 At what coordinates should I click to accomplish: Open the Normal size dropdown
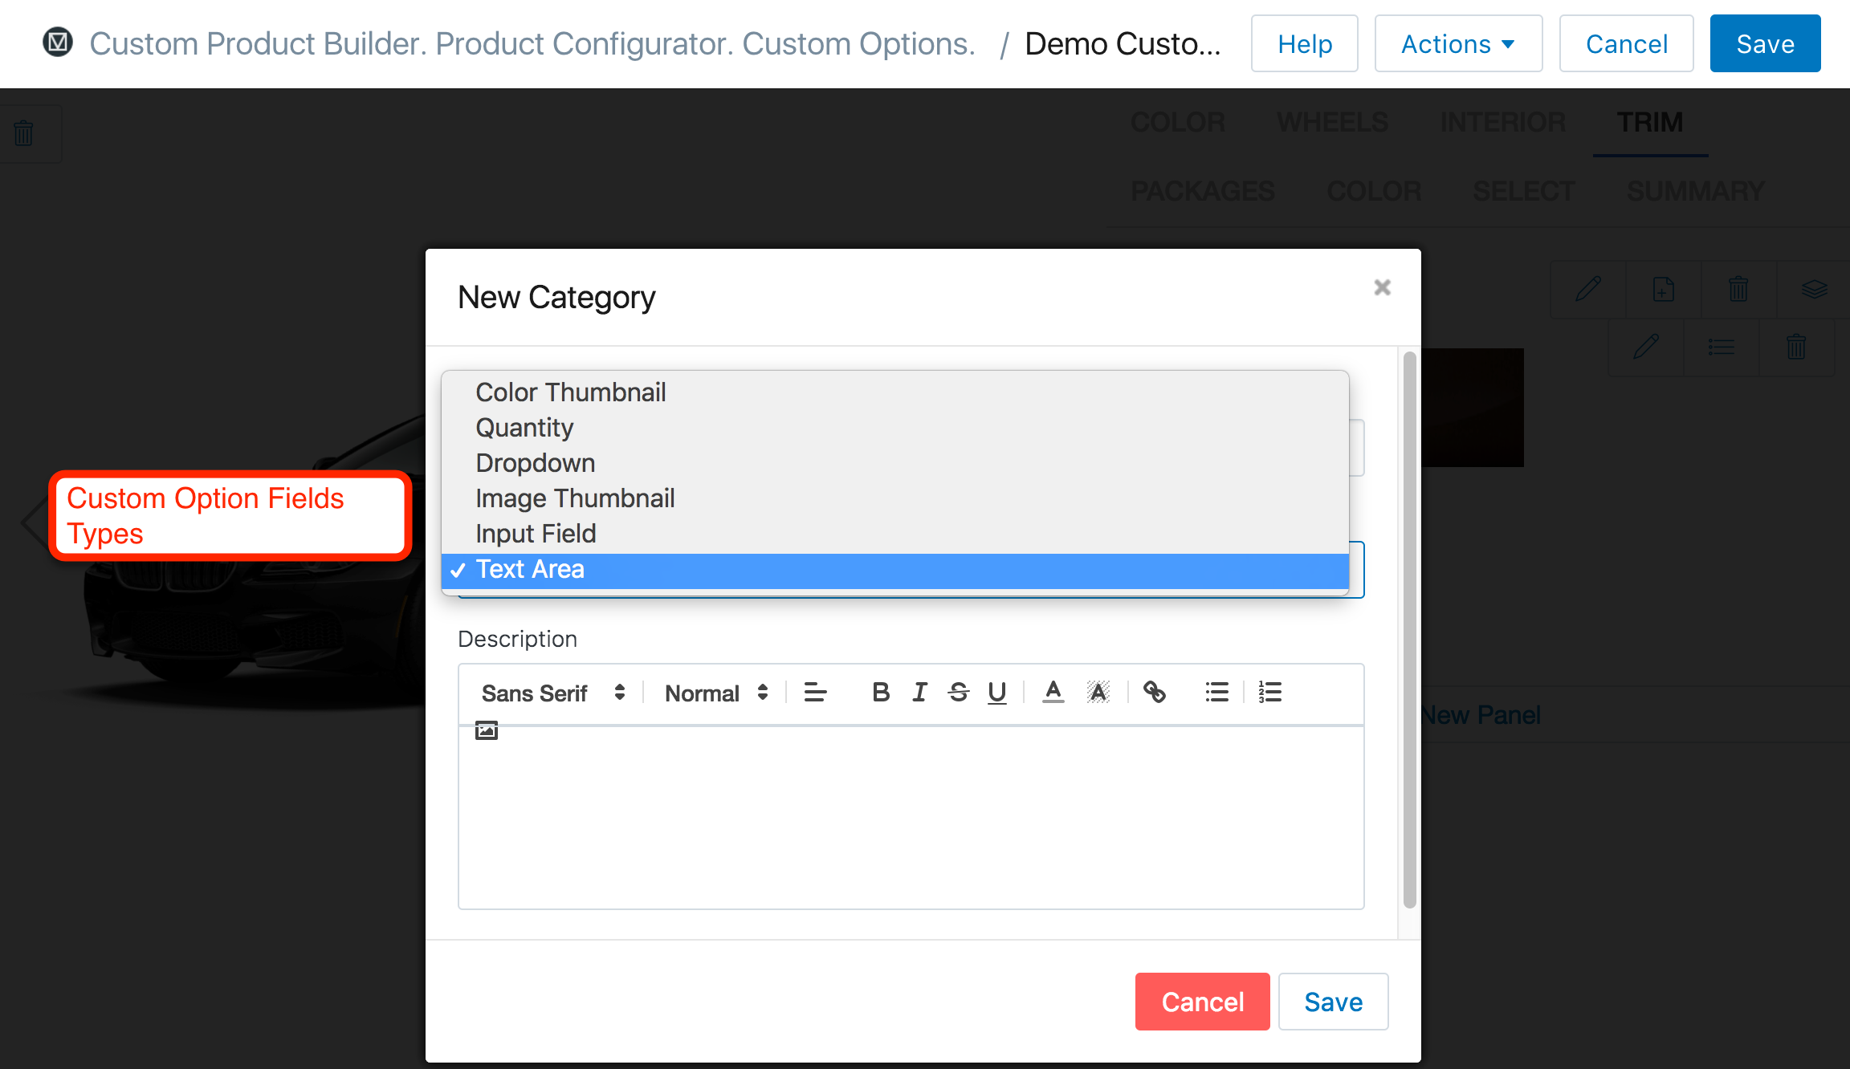pos(716,693)
